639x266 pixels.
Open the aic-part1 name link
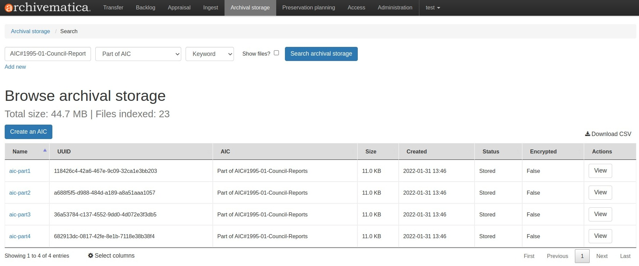[x=20, y=171]
